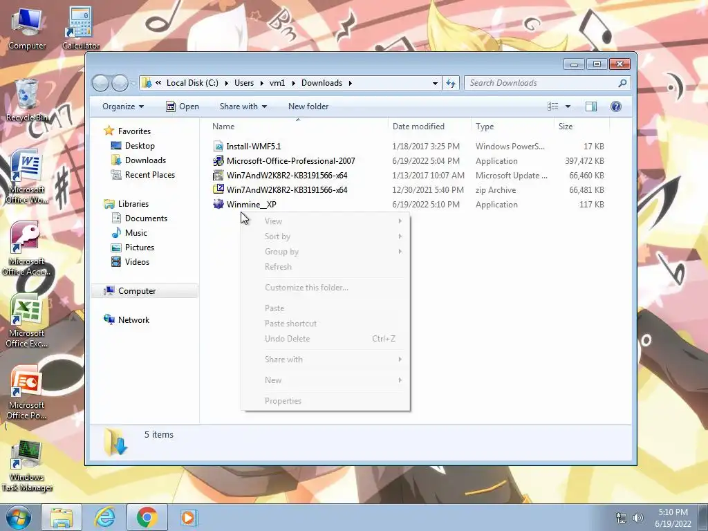Sort by Type column header
Image resolution: width=708 pixels, height=531 pixels.
click(x=512, y=127)
